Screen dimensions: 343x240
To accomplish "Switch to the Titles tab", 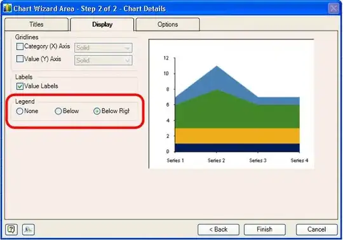I will [36, 24].
